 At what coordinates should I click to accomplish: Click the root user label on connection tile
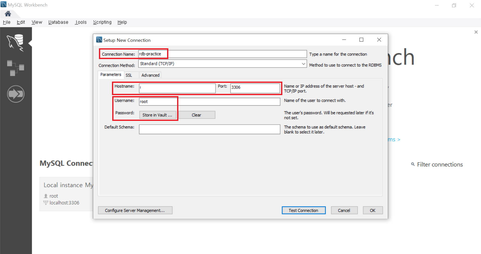(54, 196)
